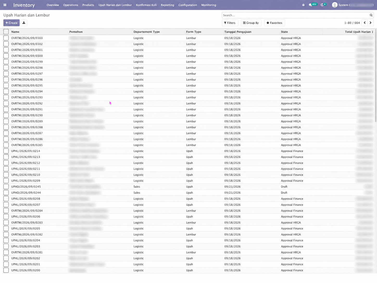Open Upah Harian dan Lembur menu
The width and height of the screenshot is (377, 283).
(x=115, y=5)
